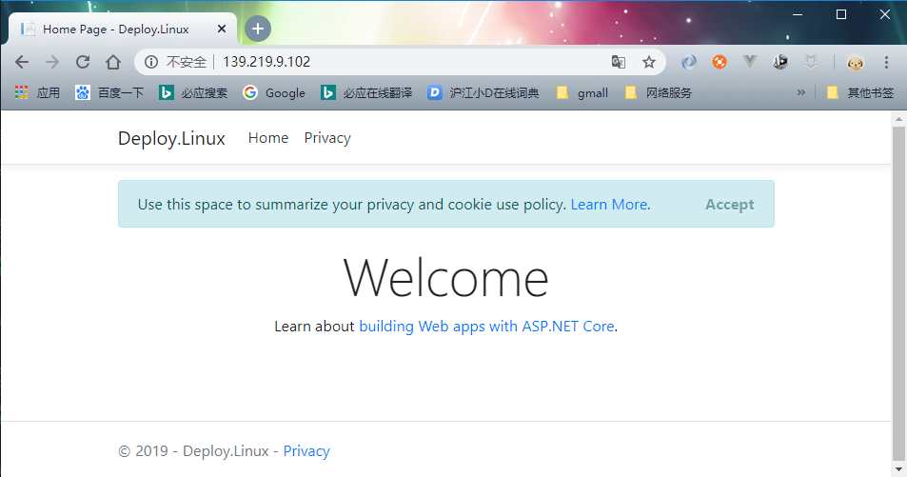Screen dimensions: 907x477
Task: Expand the 网络服务 bookmark folder
Action: (x=659, y=92)
